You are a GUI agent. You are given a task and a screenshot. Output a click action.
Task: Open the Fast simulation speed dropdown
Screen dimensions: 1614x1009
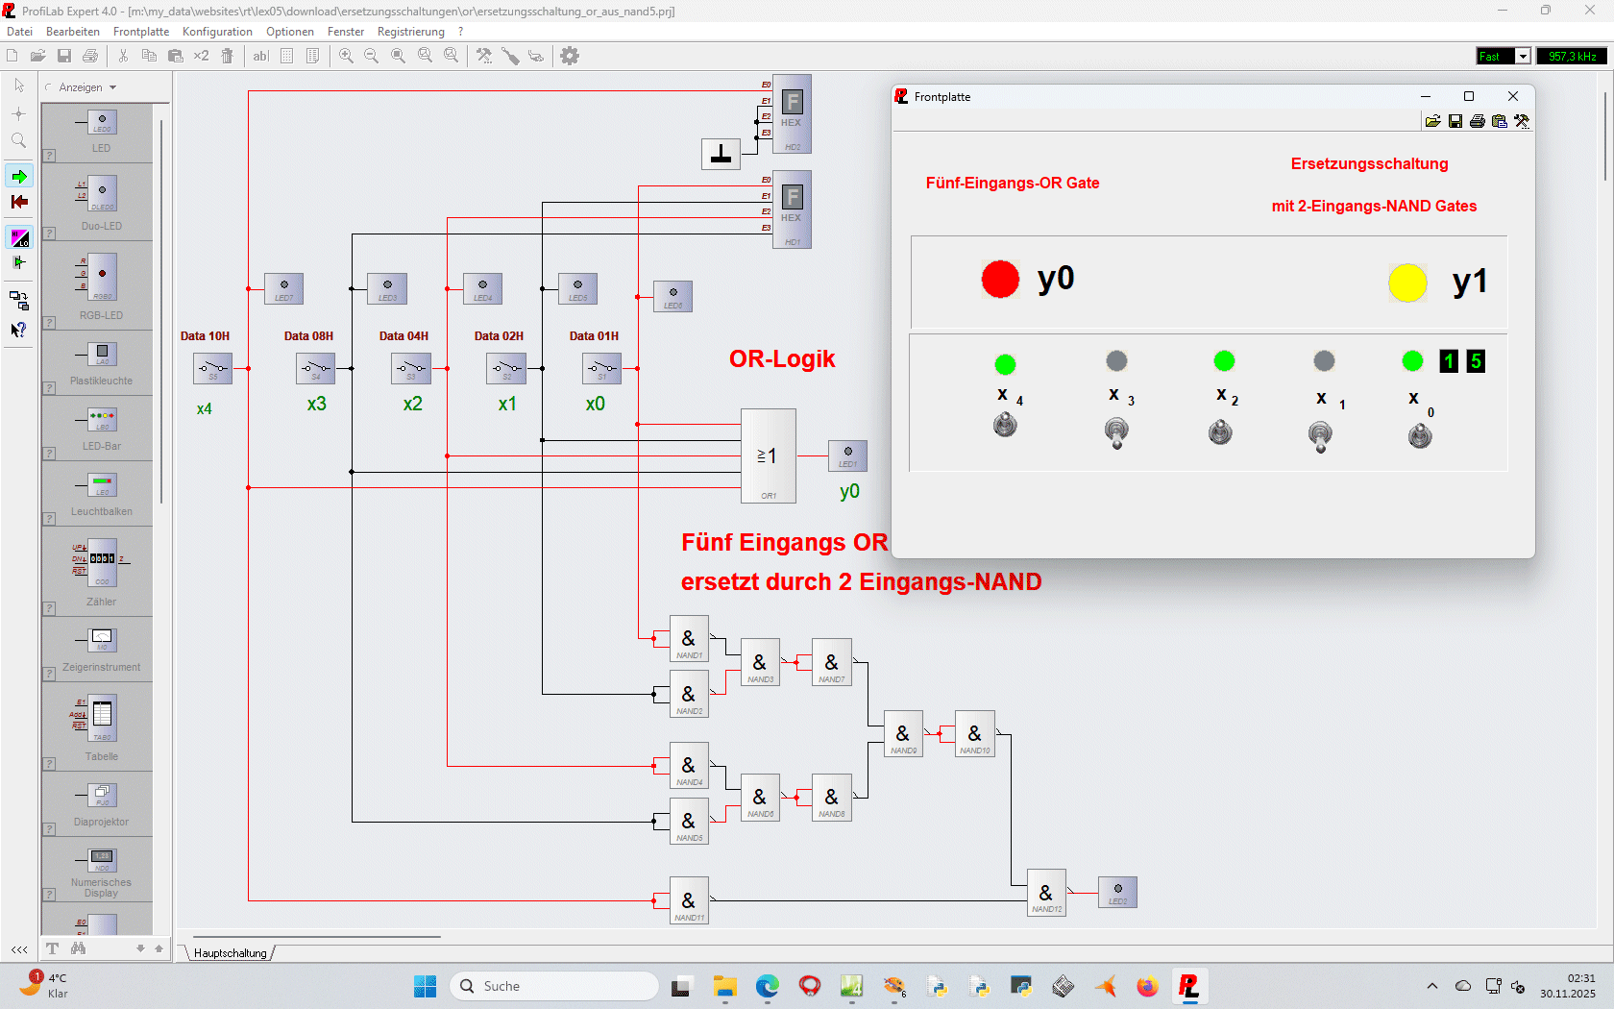click(x=1522, y=57)
